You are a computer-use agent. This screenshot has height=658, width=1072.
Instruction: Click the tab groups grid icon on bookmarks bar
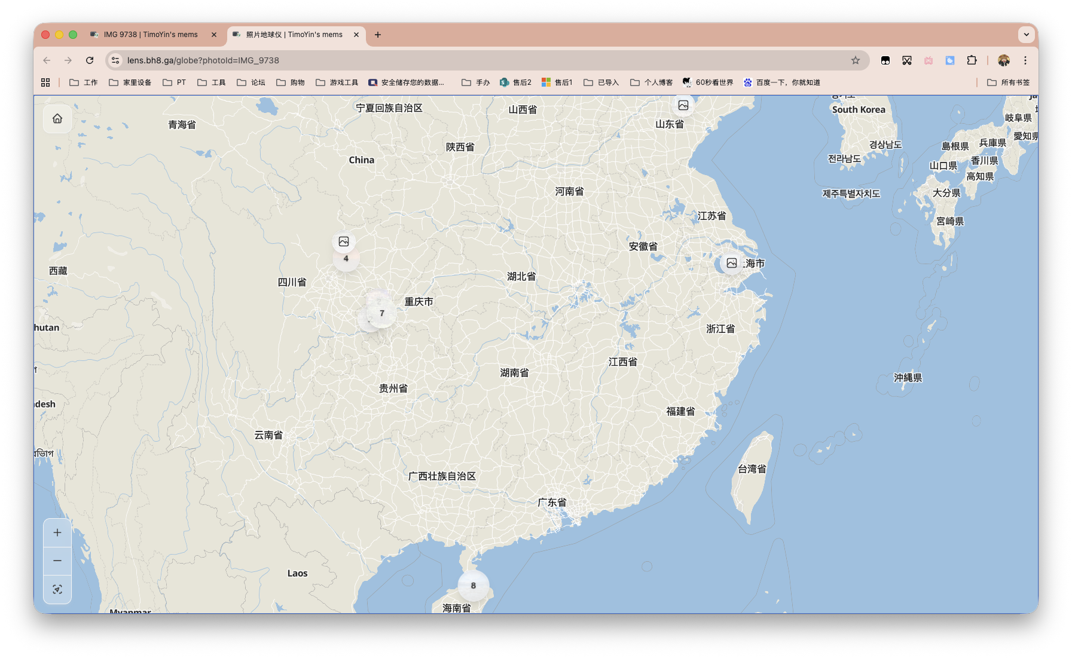(45, 82)
